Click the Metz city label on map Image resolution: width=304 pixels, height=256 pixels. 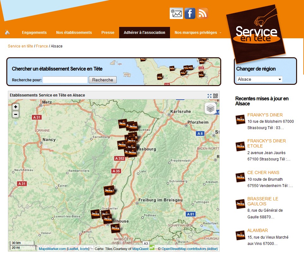click(47, 102)
